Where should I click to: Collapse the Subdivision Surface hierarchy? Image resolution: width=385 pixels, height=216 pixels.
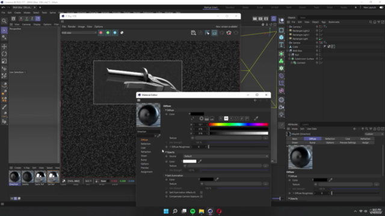(289, 59)
